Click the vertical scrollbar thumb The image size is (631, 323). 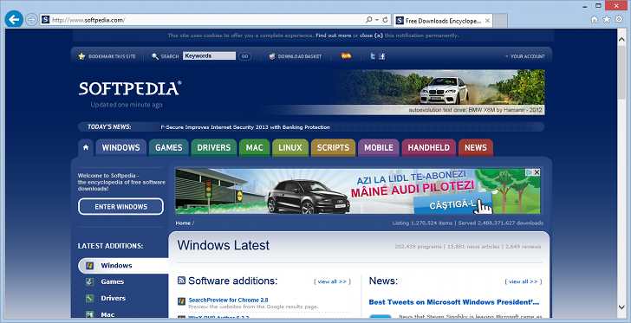coord(621,72)
